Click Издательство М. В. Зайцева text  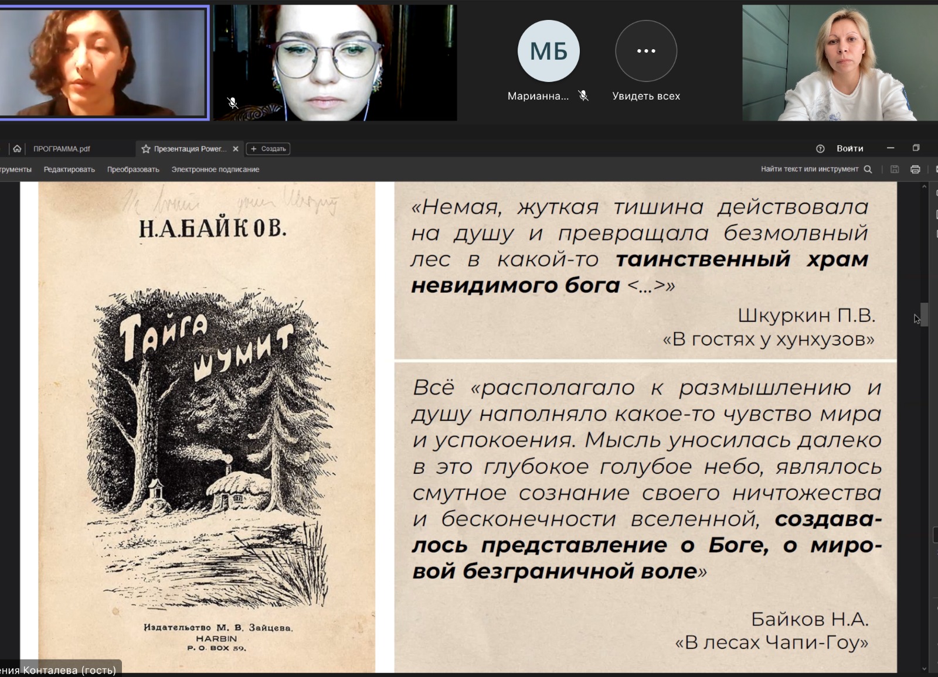(x=217, y=627)
